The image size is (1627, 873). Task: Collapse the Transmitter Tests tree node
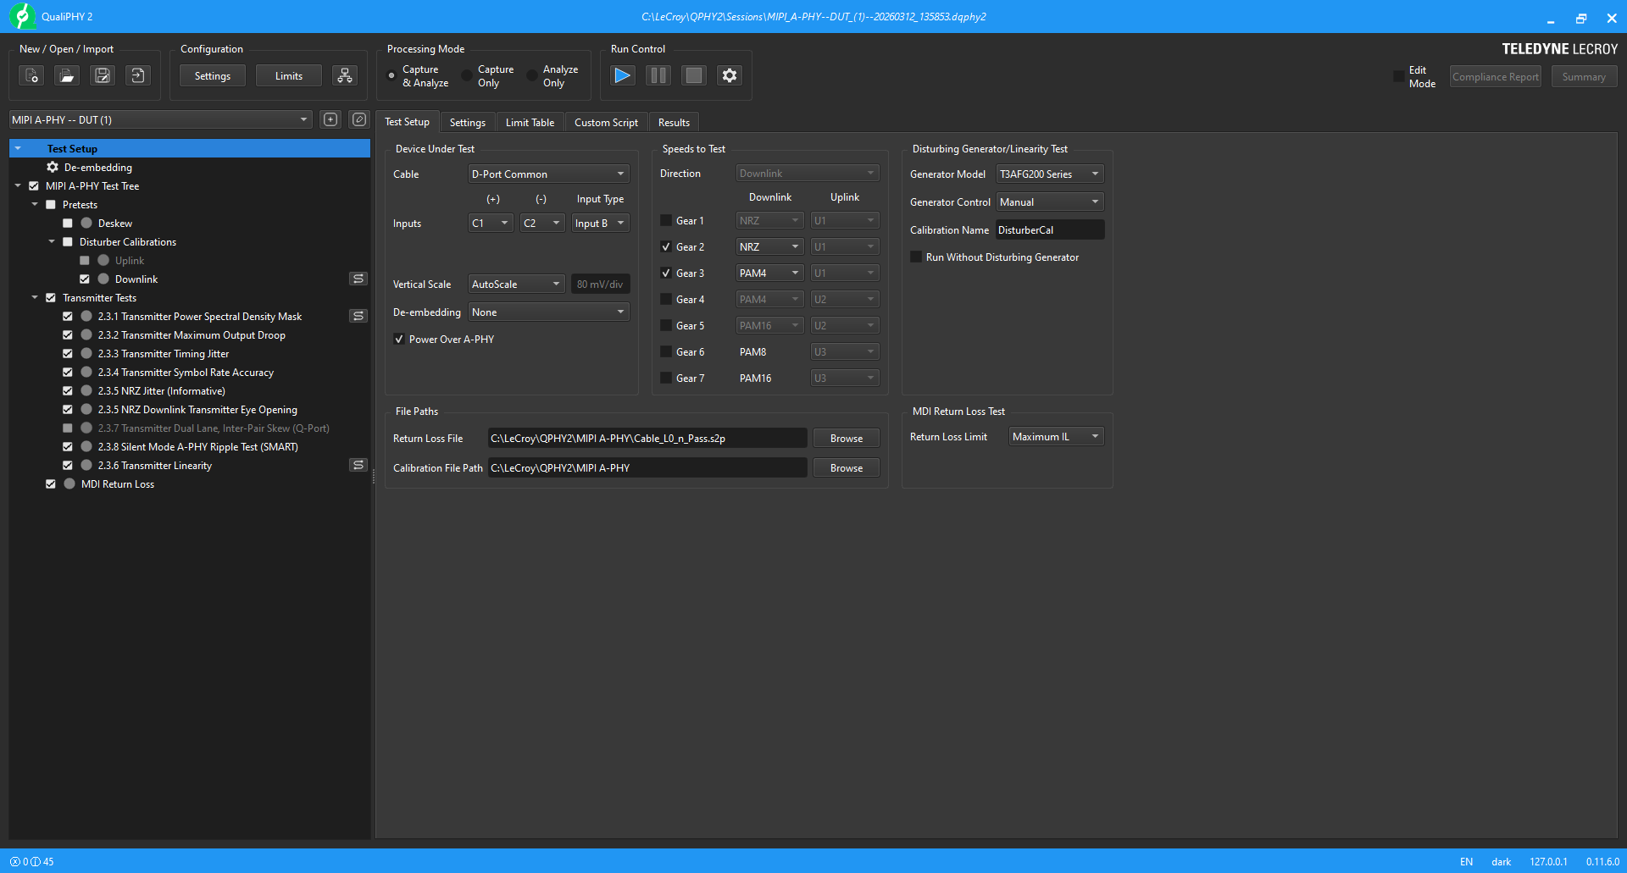tap(35, 298)
